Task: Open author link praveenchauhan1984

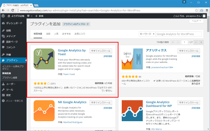Action: point(162,67)
